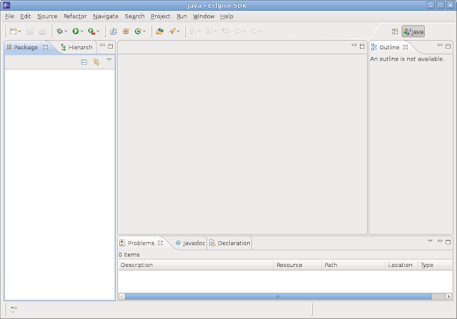Click the New wizard icon

point(13,31)
